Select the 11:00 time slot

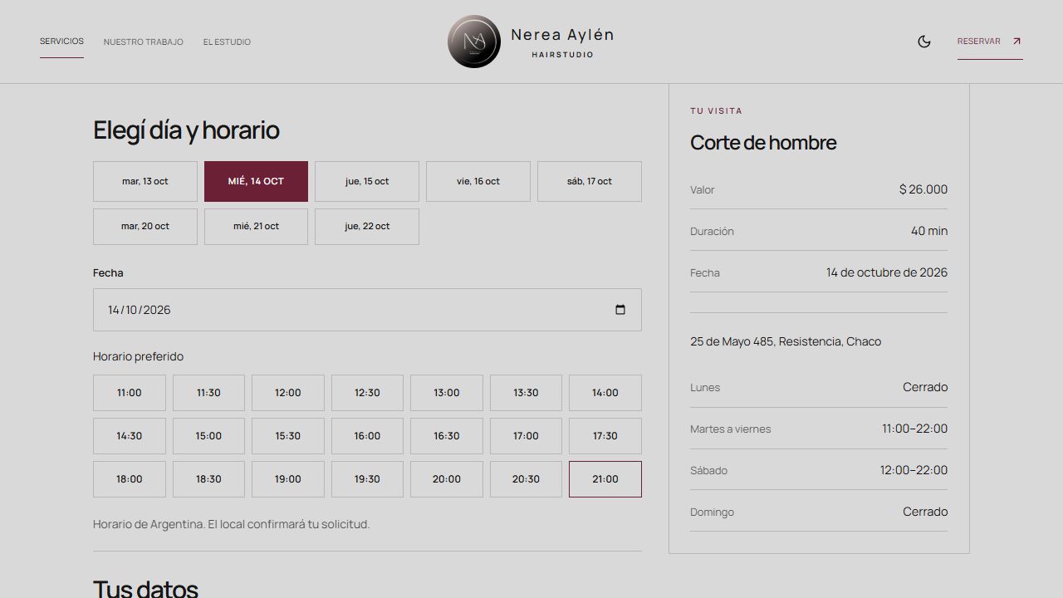[x=130, y=393]
